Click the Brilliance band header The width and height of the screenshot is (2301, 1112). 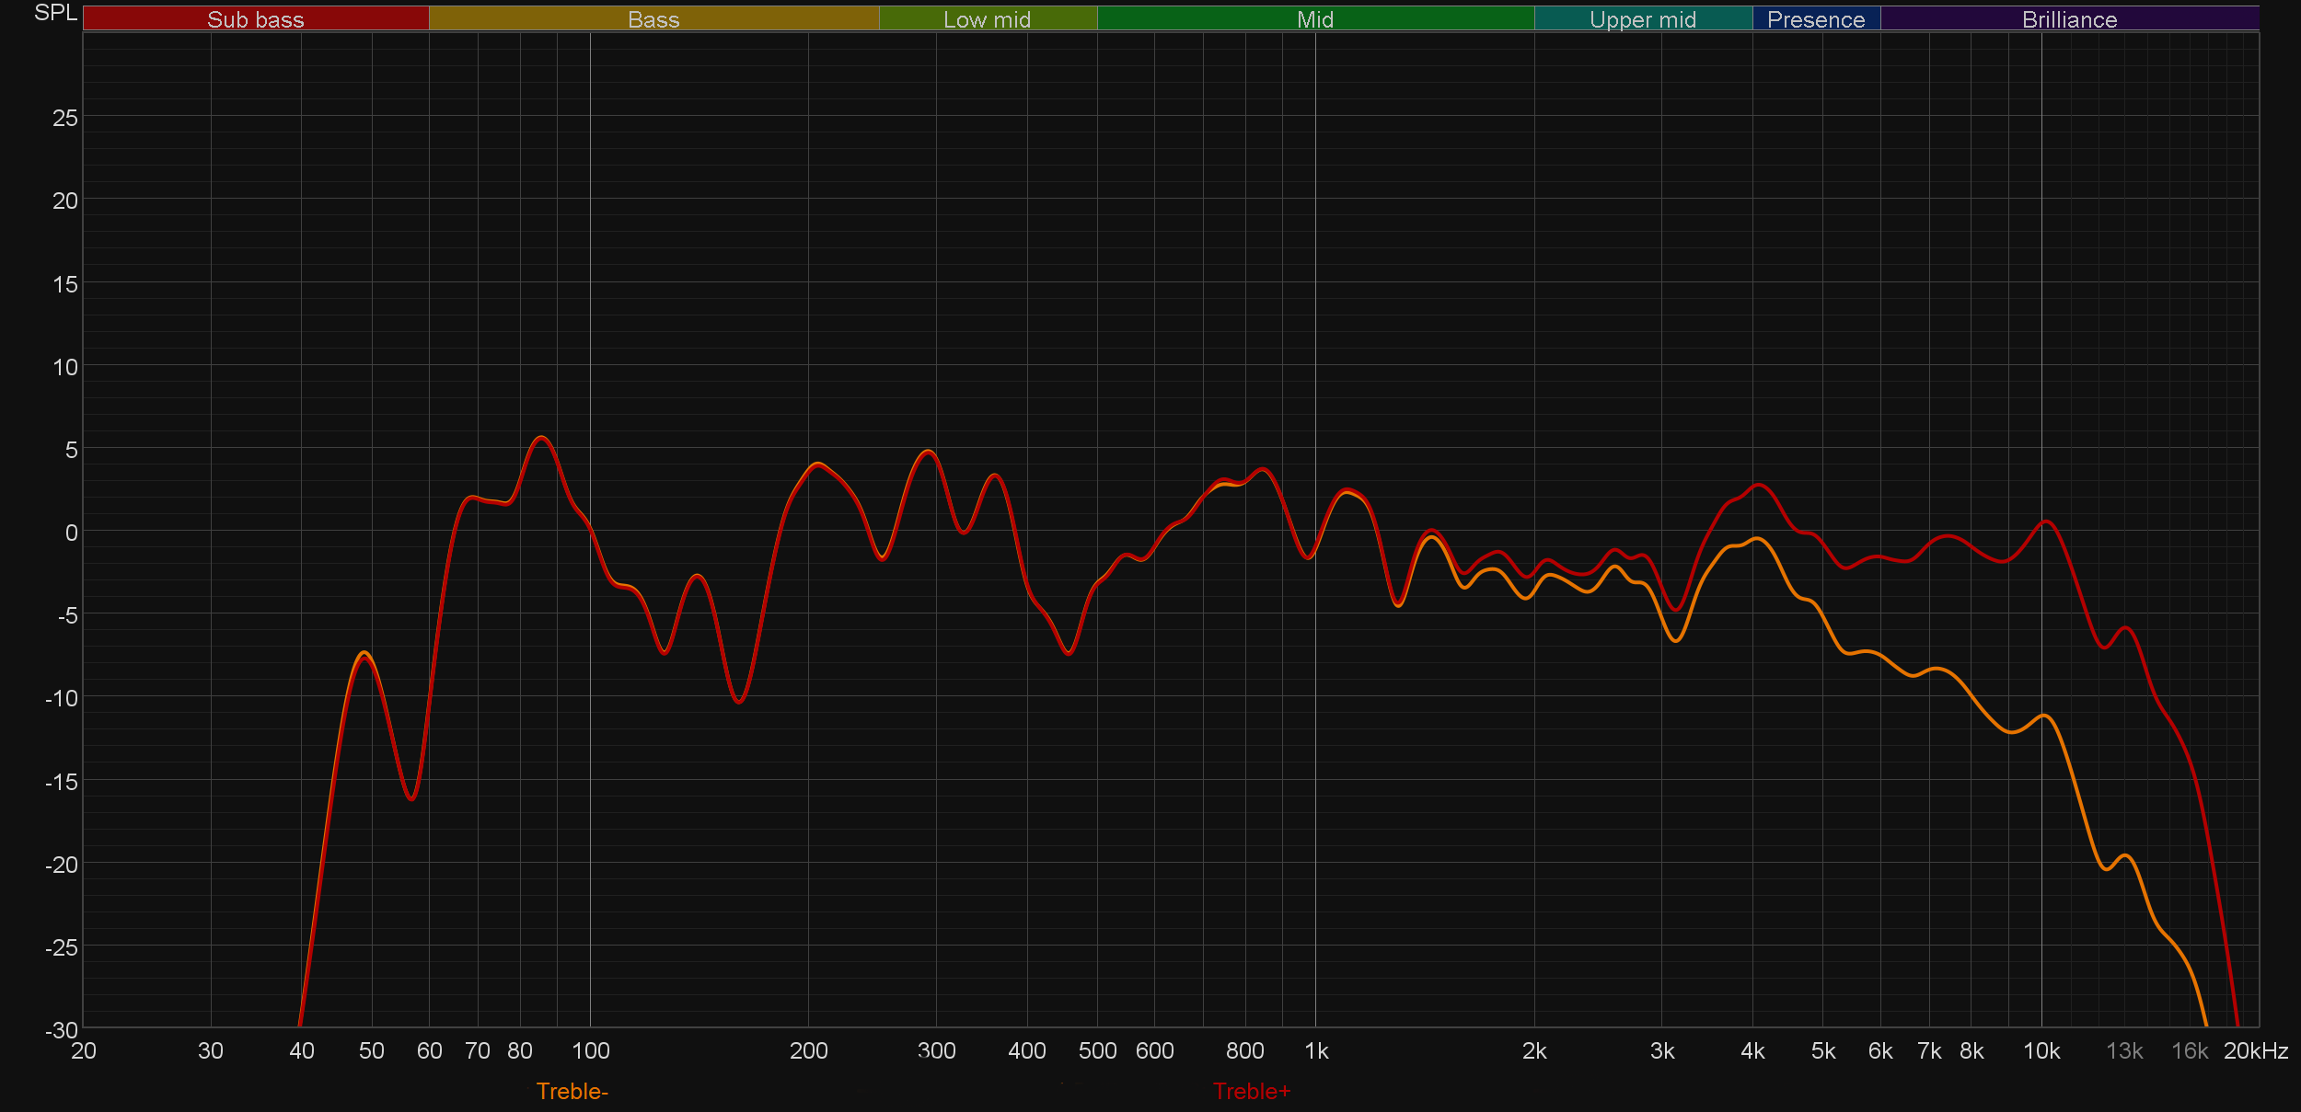point(2069,19)
